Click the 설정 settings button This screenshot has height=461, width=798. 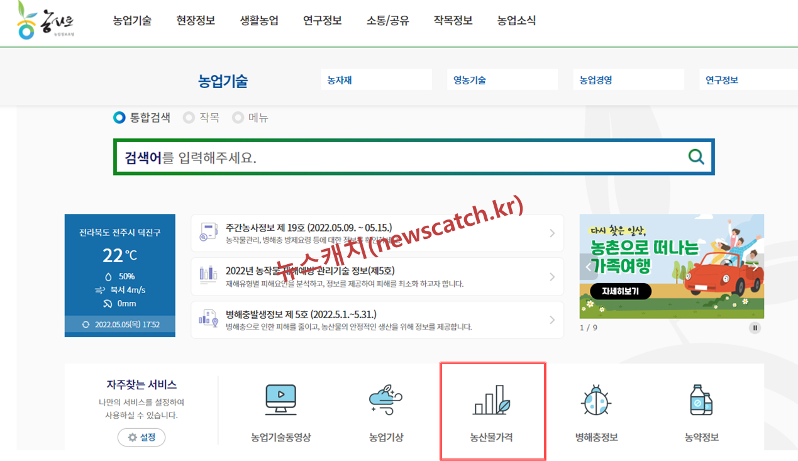141,437
